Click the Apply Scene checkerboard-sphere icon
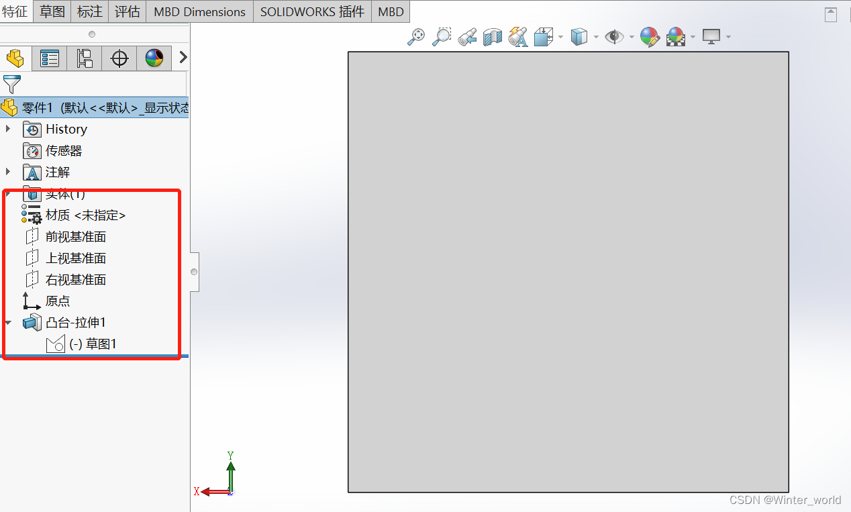 point(676,37)
